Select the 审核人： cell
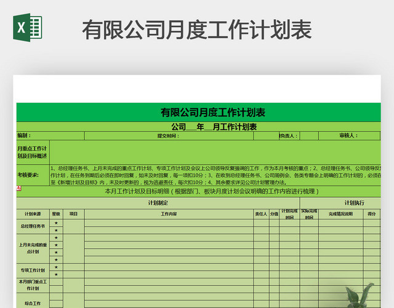The width and height of the screenshot is (394, 308). tap(349, 136)
